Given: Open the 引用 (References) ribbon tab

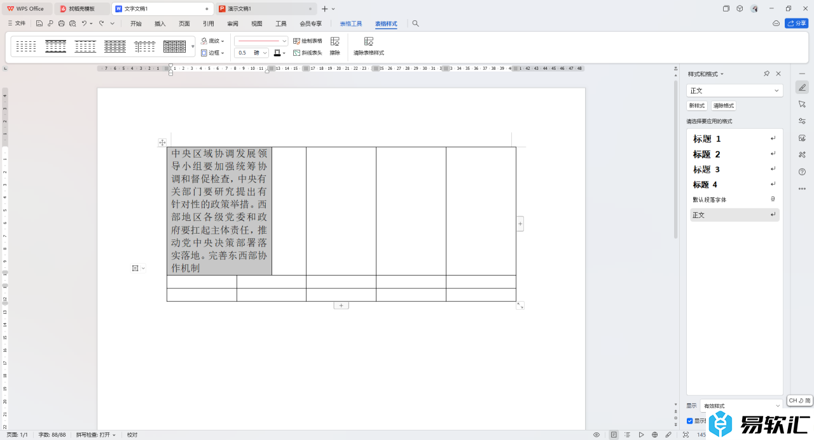Looking at the screenshot, I should [x=209, y=23].
